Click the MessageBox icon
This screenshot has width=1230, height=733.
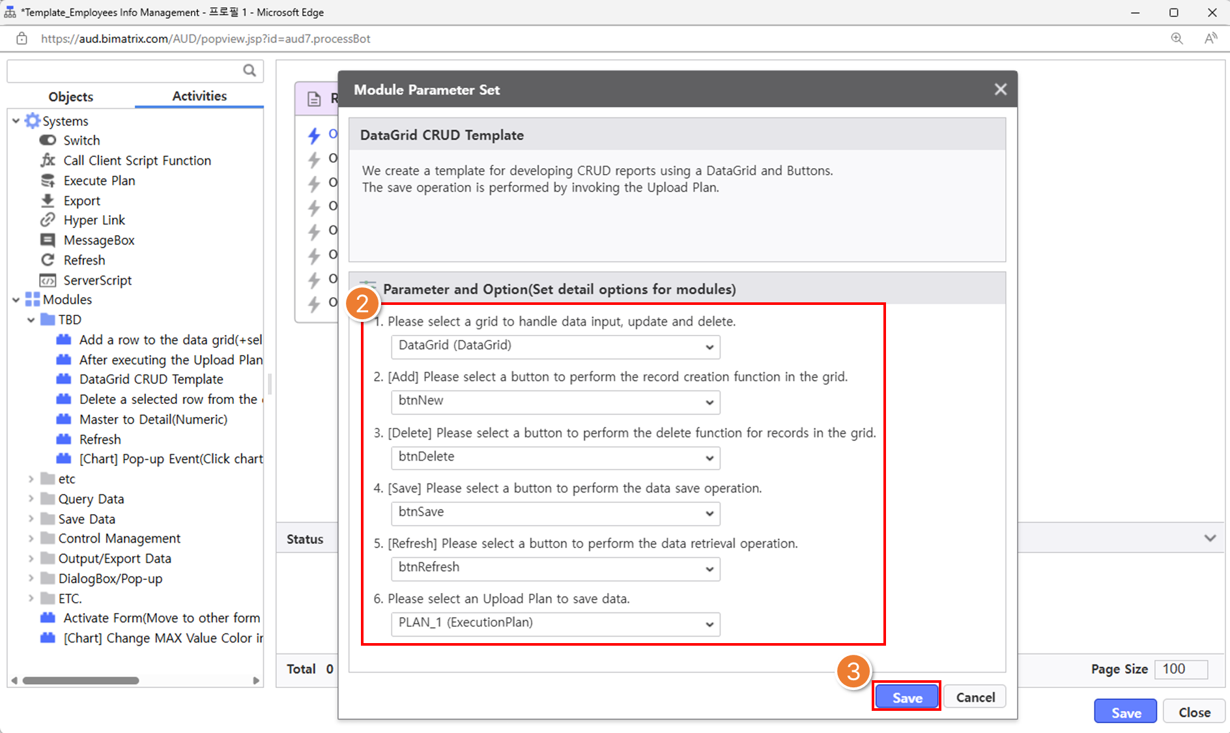[48, 240]
